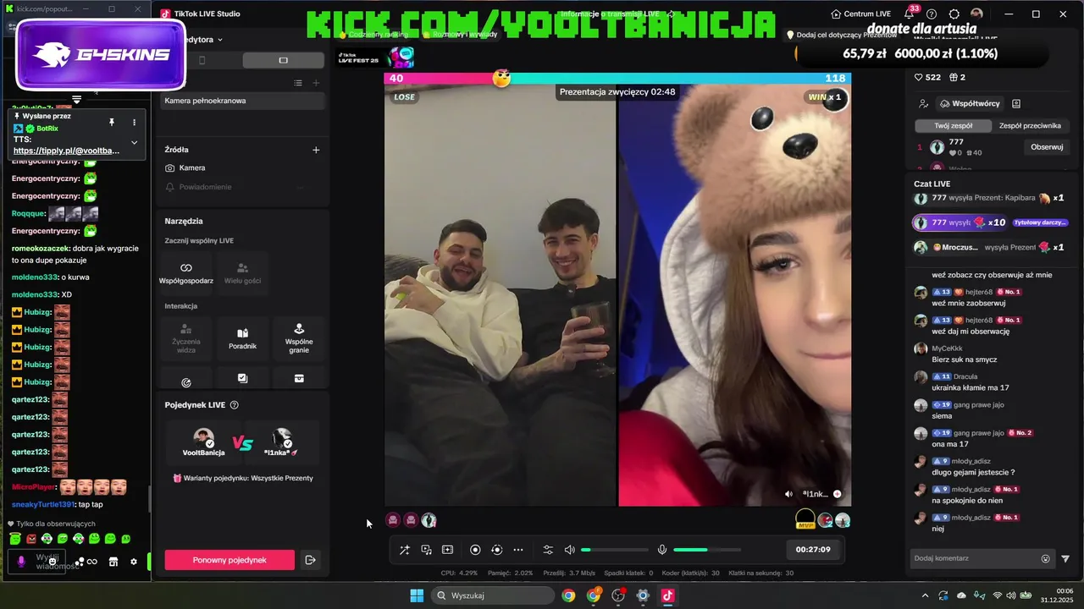Switch to Twój zespół tab
The height and width of the screenshot is (609, 1084).
(x=953, y=125)
